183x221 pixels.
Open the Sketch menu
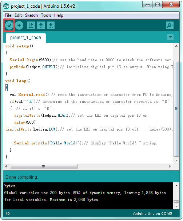[31, 15]
